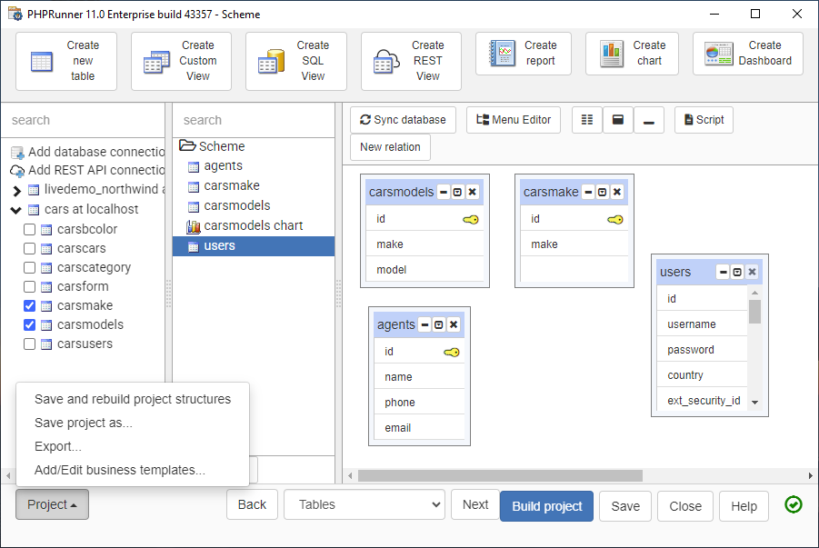
Task: Collapse the cars at localhost node
Action: pos(16,210)
